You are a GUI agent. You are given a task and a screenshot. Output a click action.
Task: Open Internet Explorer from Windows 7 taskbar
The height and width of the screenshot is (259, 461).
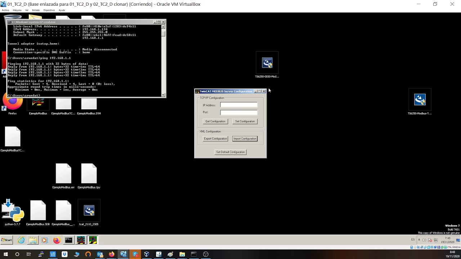21,240
